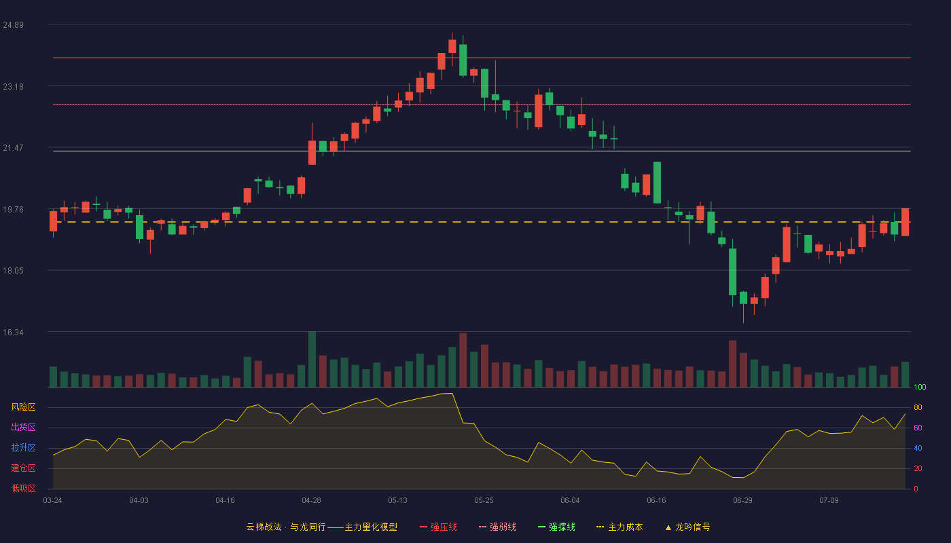Click the 建仓区 zone label
The image size is (951, 543).
point(23,468)
